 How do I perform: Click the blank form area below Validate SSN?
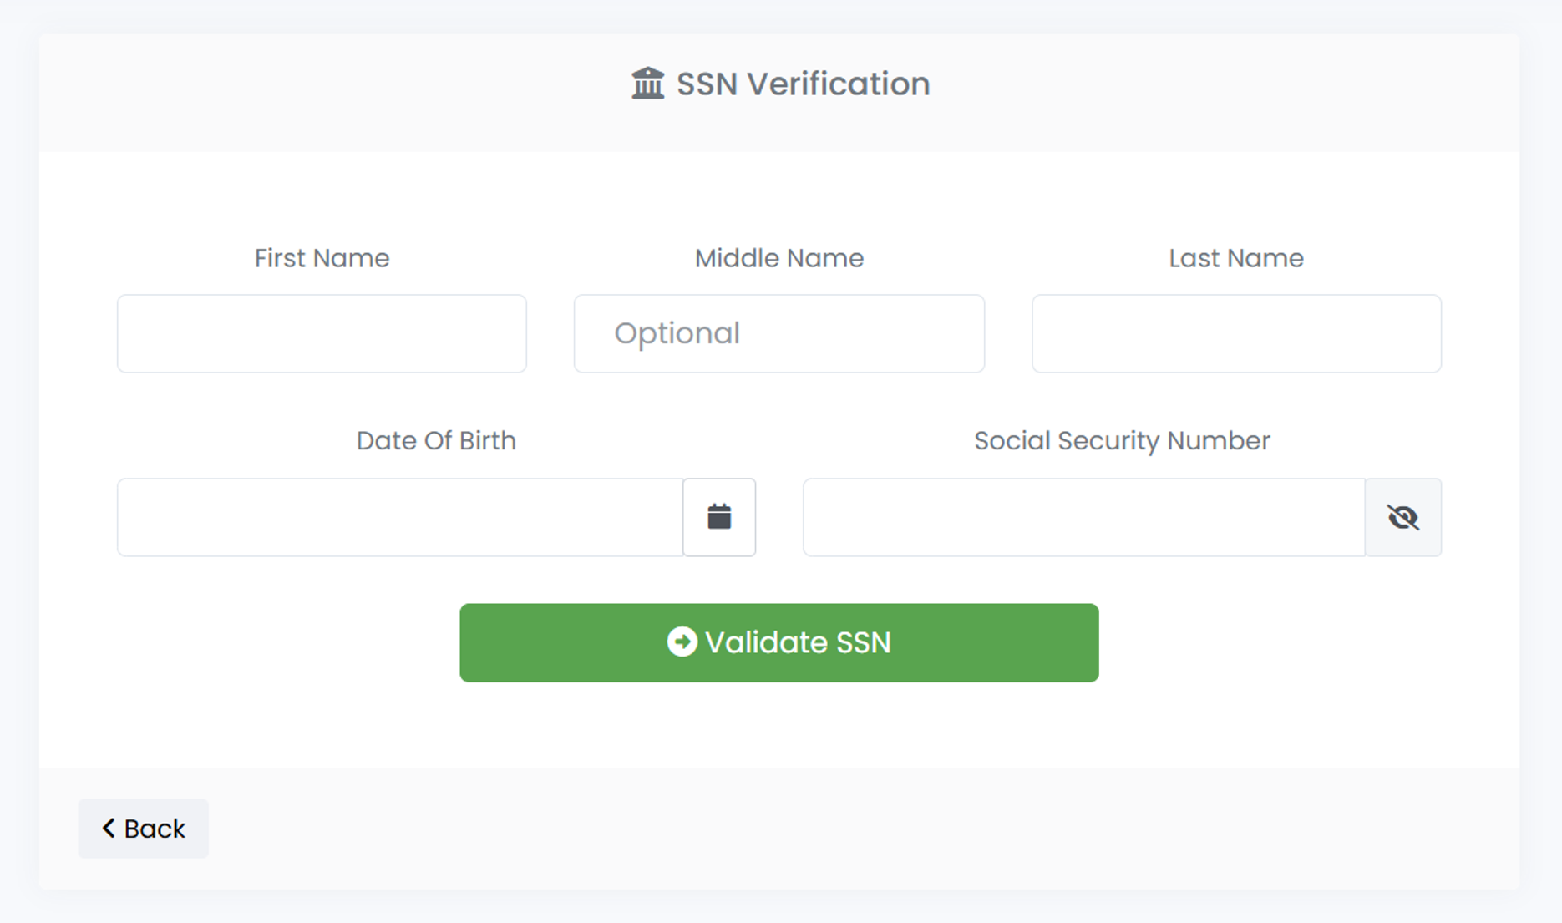pyautogui.click(x=778, y=725)
